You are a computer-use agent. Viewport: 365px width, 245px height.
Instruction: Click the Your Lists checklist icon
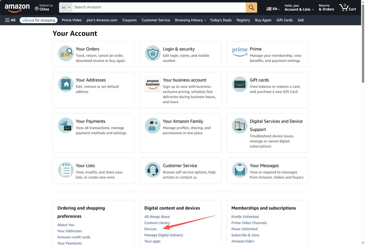tap(66, 170)
